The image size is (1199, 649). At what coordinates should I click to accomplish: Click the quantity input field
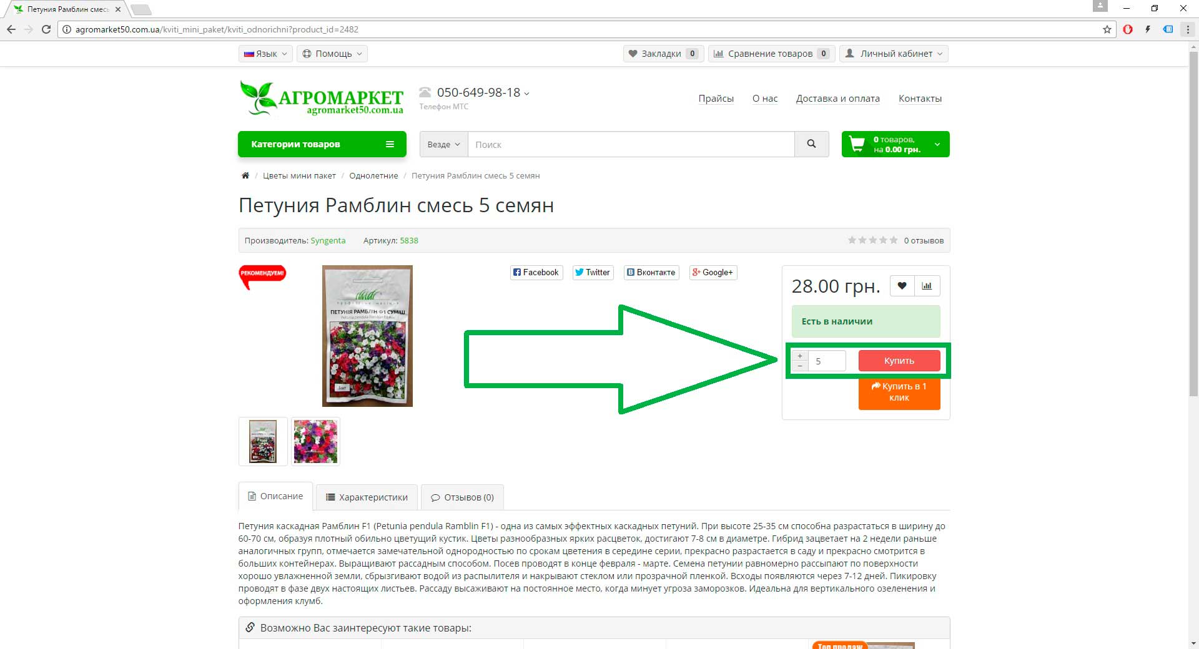coord(827,361)
